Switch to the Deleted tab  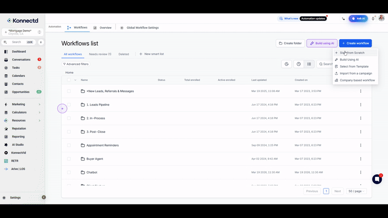coord(124,54)
